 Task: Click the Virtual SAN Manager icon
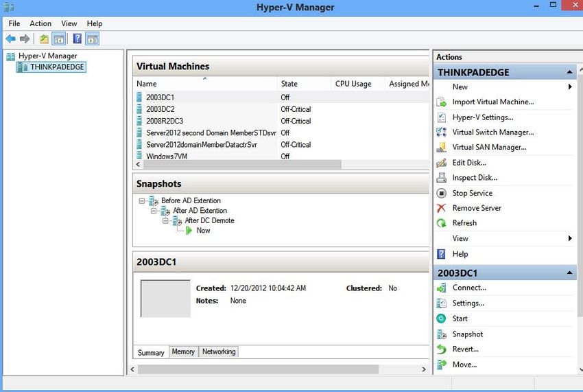pyautogui.click(x=441, y=148)
